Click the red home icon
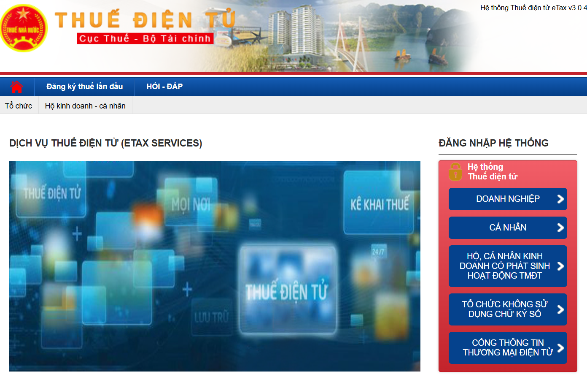587x377 pixels. click(x=17, y=87)
